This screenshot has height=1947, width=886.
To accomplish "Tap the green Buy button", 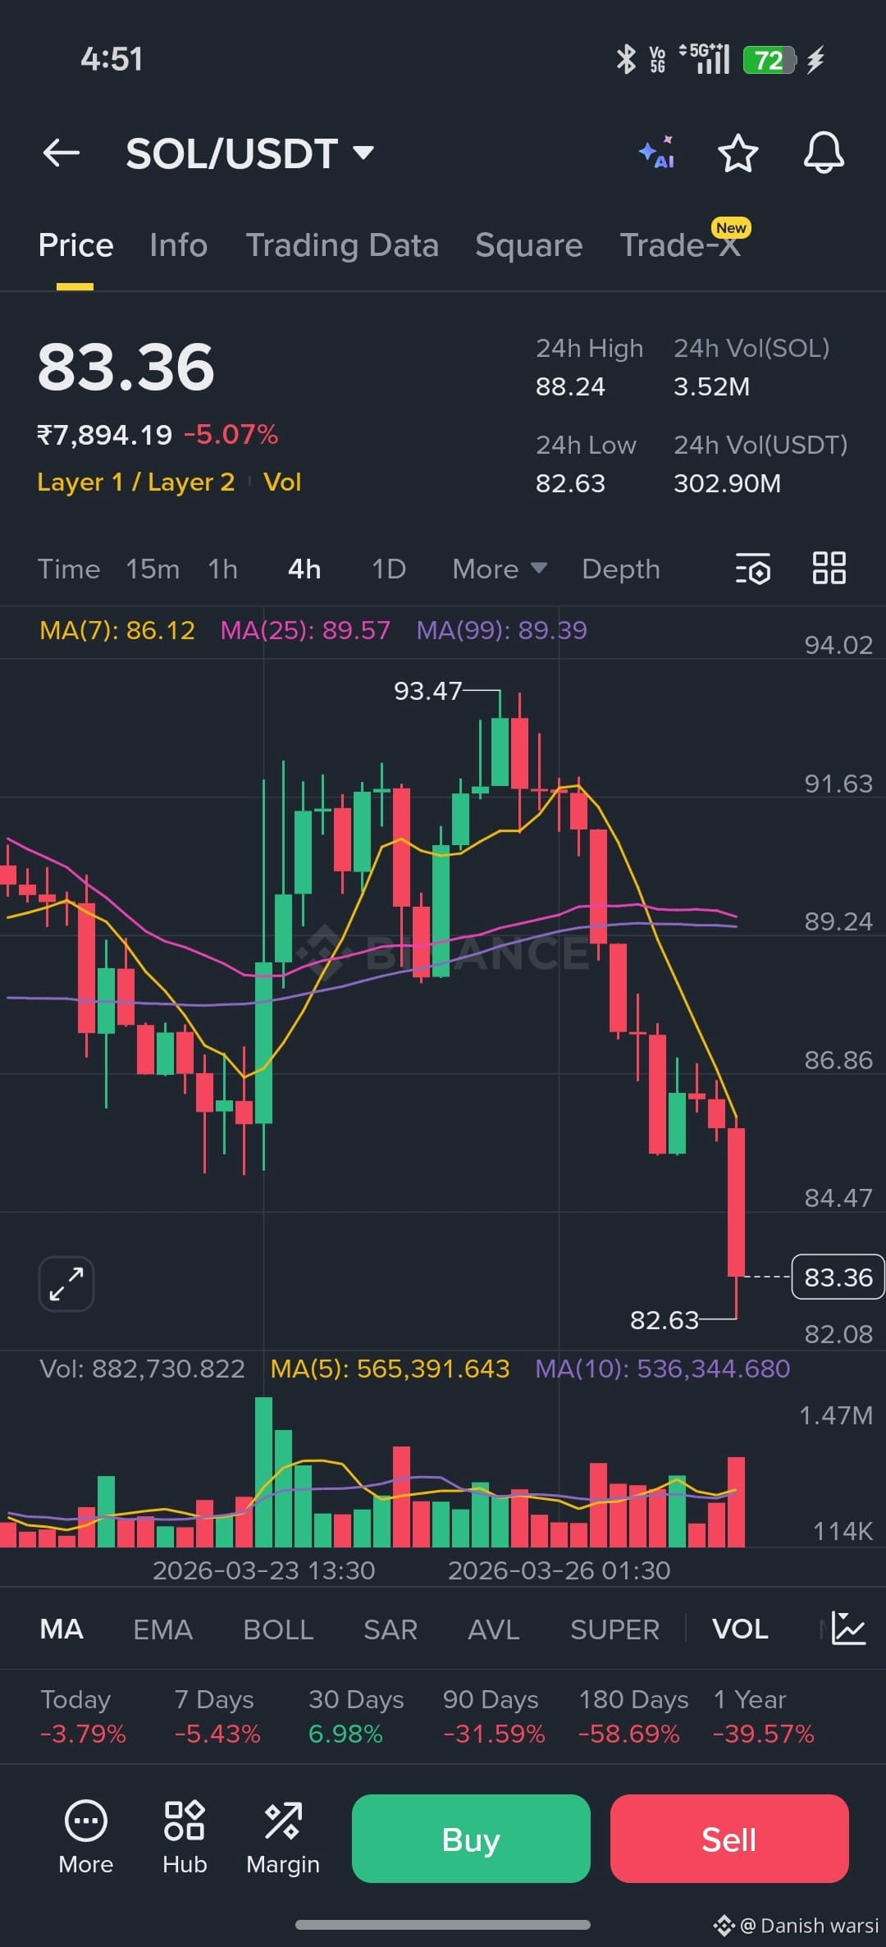I will coord(471,1839).
